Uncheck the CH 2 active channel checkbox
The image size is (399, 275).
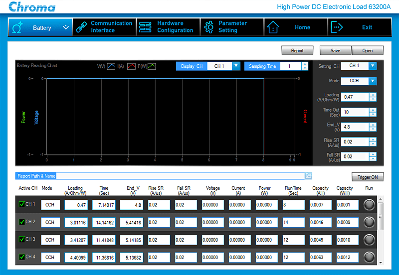[x=22, y=222]
